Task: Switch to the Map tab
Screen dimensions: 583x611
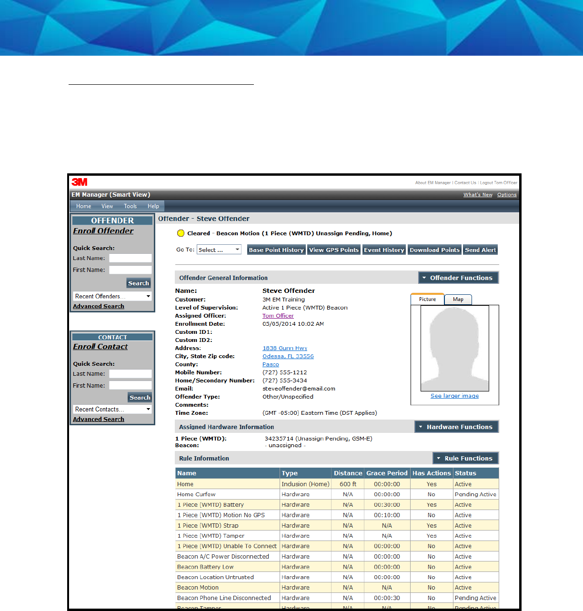Action: 458,299
